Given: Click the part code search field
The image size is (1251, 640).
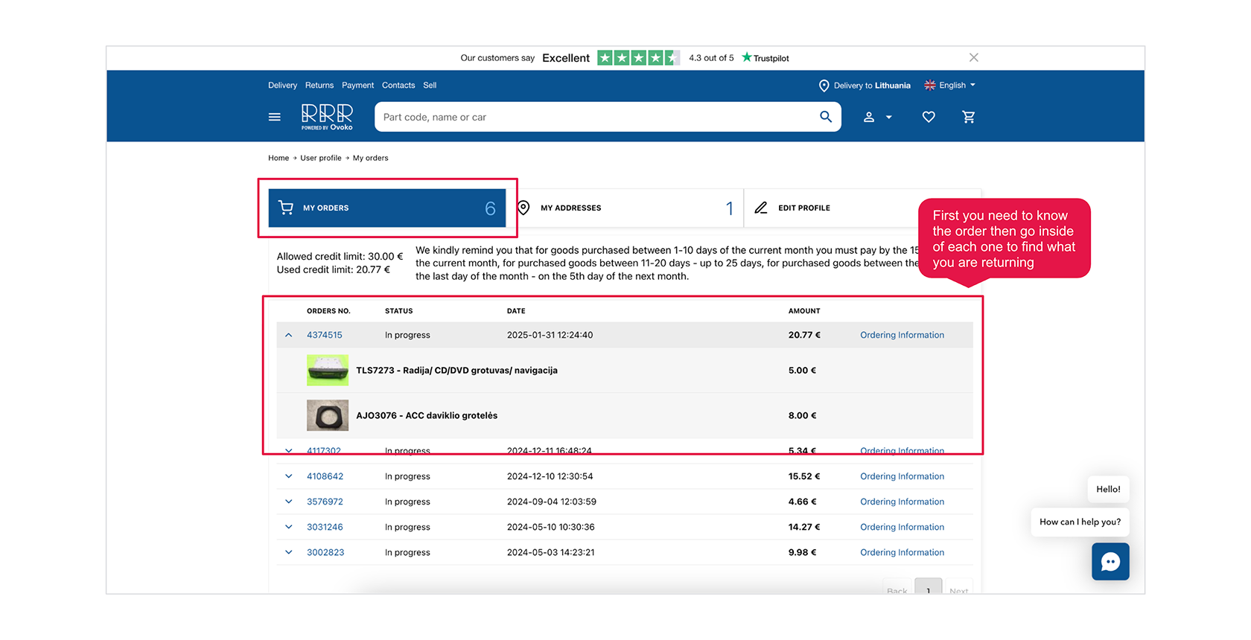Looking at the screenshot, I should tap(596, 117).
